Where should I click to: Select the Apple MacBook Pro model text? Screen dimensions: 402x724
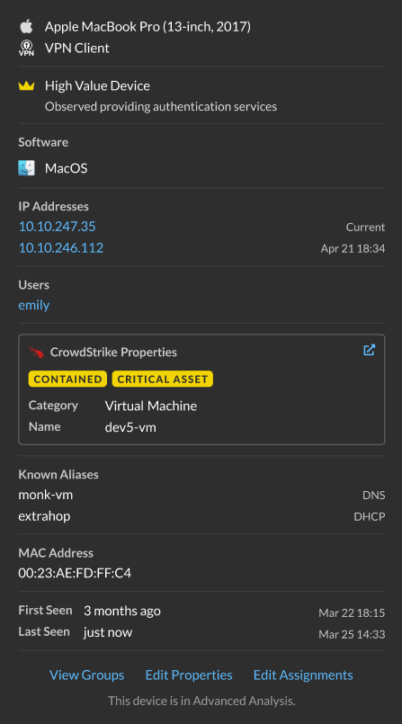pos(147,26)
